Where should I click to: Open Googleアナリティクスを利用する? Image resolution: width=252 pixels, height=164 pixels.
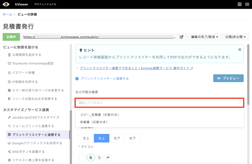click(x=35, y=143)
